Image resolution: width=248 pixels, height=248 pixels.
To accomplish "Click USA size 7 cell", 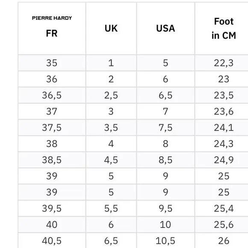I will 165,112.
